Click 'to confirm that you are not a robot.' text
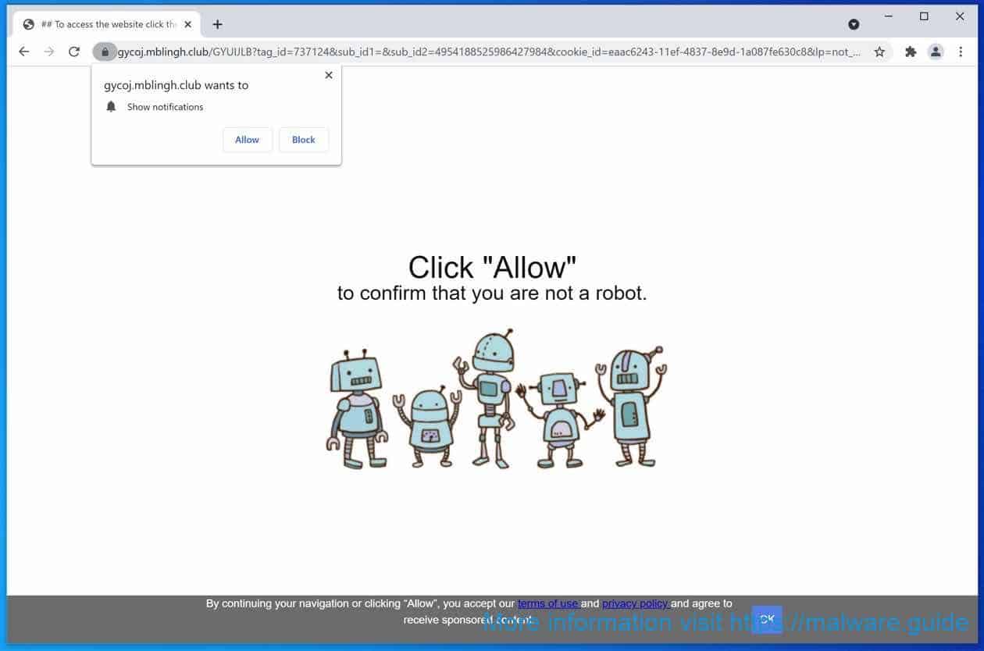Image resolution: width=984 pixels, height=651 pixels. tap(492, 293)
